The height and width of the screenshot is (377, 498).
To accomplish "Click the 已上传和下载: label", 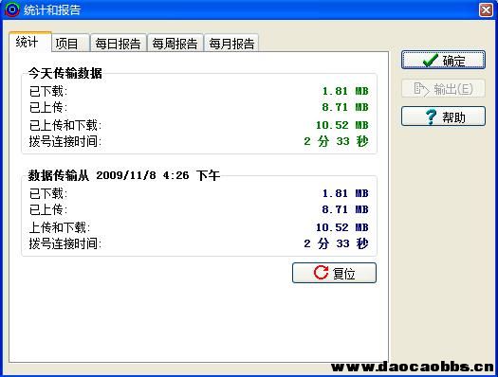I will pyautogui.click(x=65, y=125).
